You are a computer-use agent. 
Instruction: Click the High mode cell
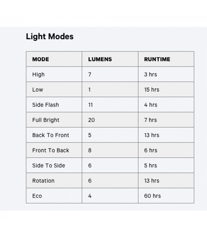(38, 74)
